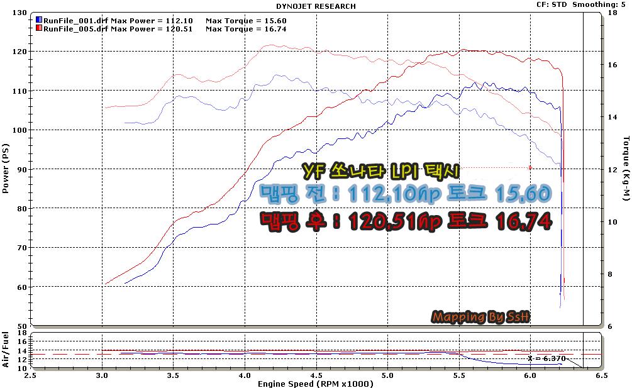Click the blue 맵핑 전 : 112.10hp caption

(x=405, y=193)
